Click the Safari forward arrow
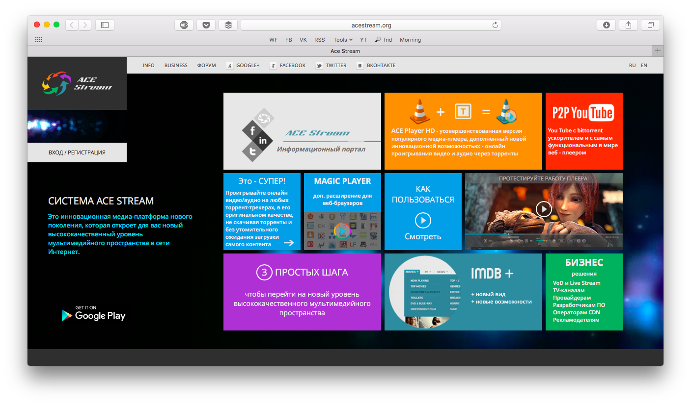Viewport: 691px width, 405px height. pos(85,25)
